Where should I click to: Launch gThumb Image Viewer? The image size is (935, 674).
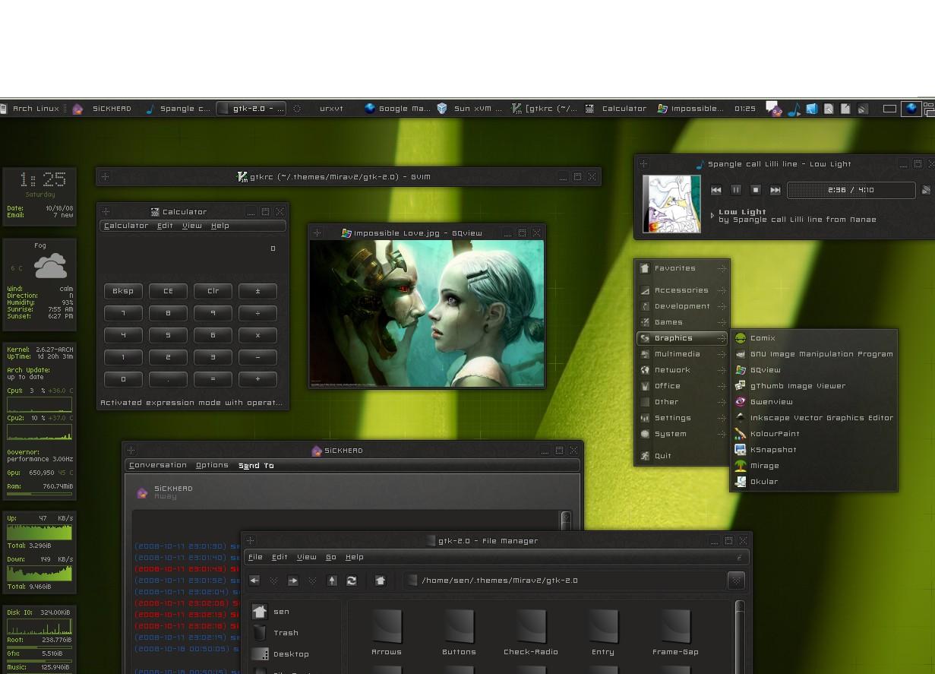814,386
